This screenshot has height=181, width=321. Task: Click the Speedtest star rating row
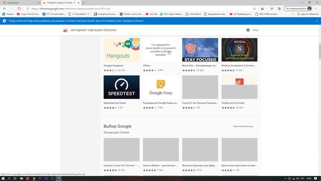(x=110, y=108)
